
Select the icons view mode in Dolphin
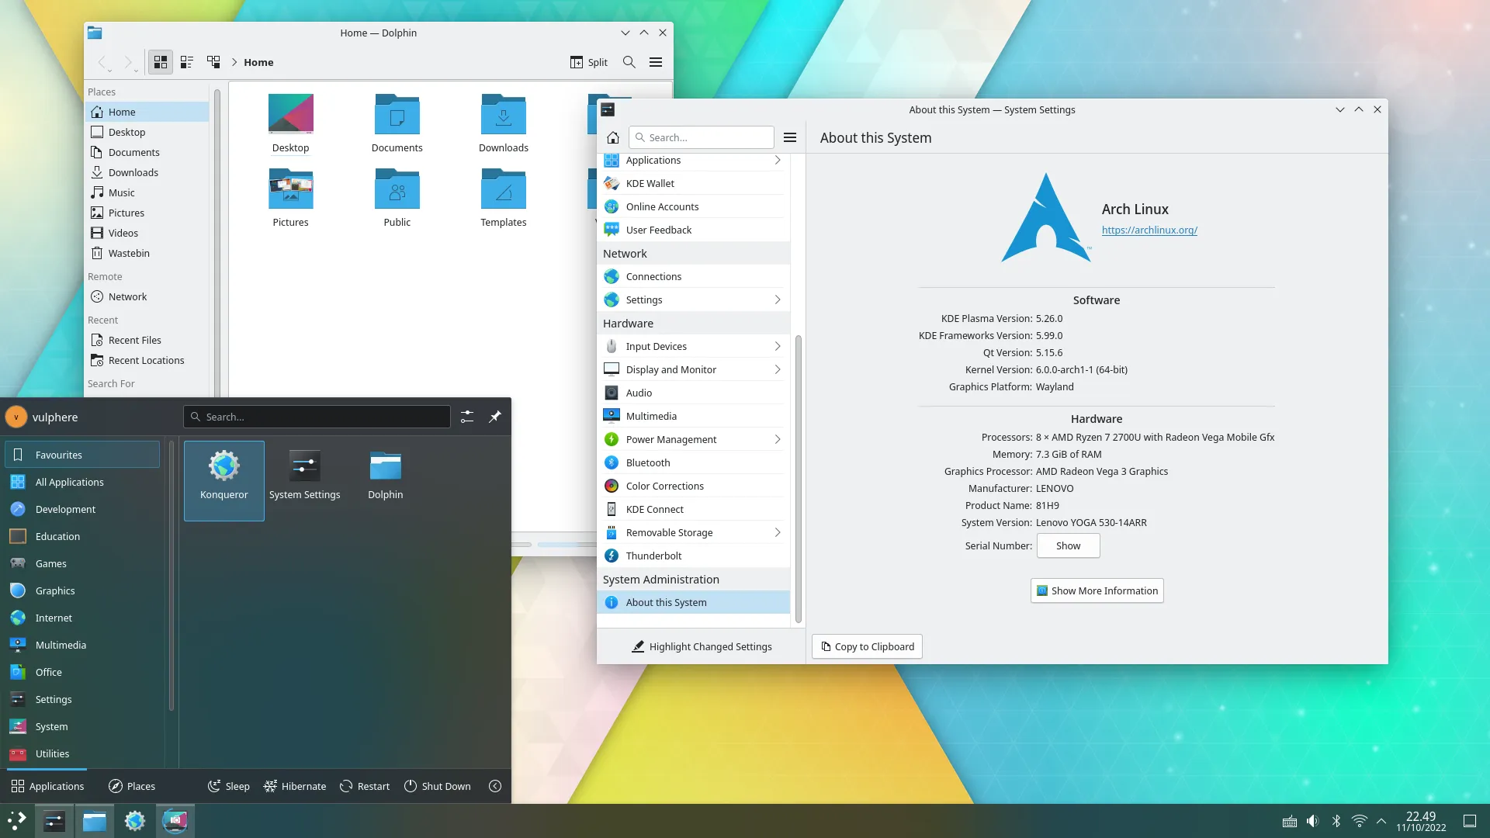[x=160, y=62]
